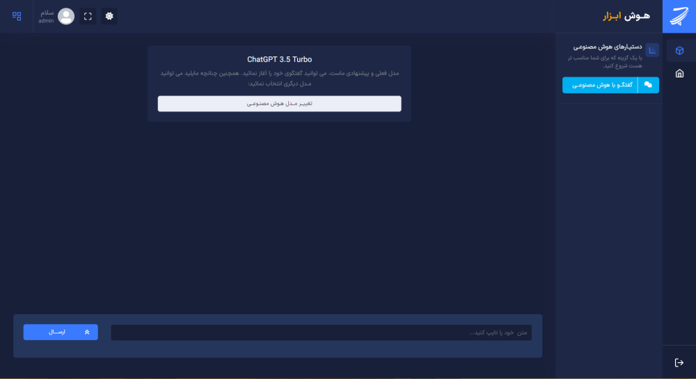
Task: Focus the message text input field
Action: (322, 332)
